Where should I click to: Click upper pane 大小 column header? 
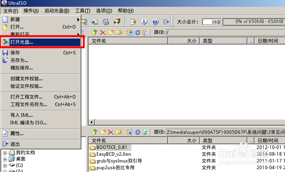183,41
